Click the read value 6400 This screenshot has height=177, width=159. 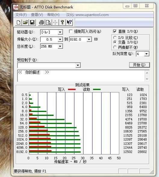tap(143, 107)
